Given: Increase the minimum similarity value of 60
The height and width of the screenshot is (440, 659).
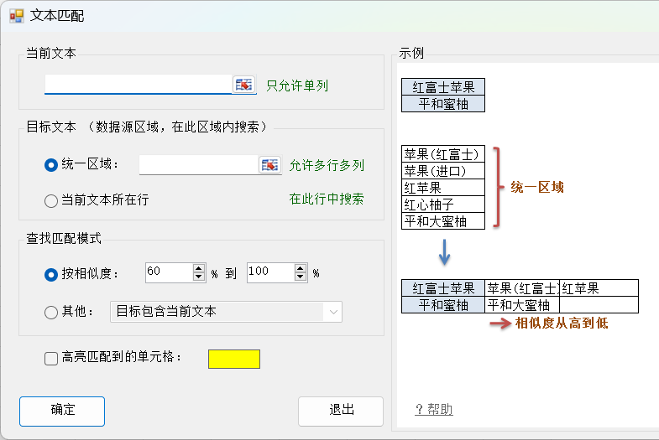Looking at the screenshot, I should [x=199, y=268].
